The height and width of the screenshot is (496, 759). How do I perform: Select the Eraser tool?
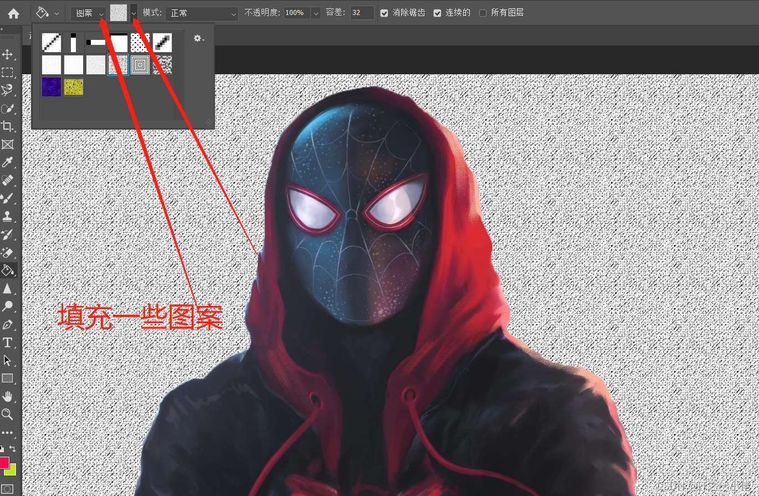(7, 252)
